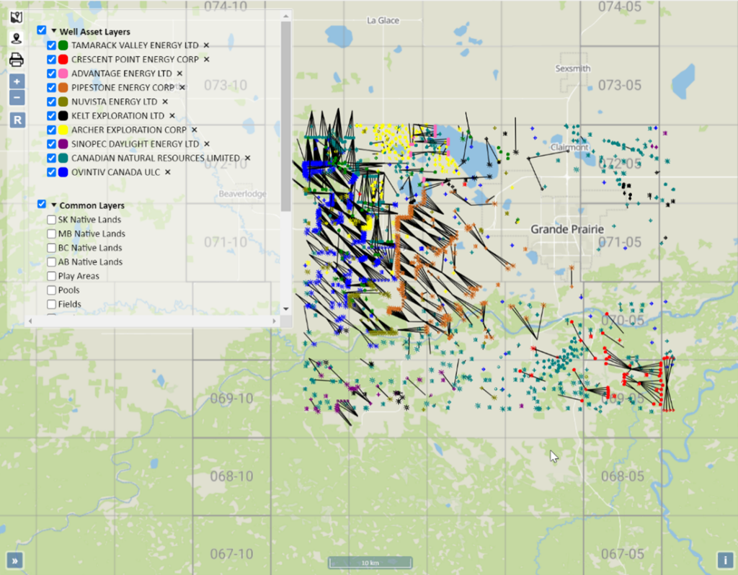Enable the AB Native Lands layer
The image size is (738, 575).
click(50, 262)
